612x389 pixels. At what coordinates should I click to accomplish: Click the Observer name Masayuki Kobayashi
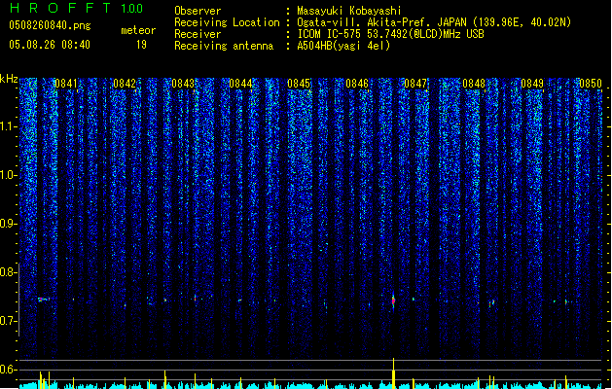(x=349, y=11)
